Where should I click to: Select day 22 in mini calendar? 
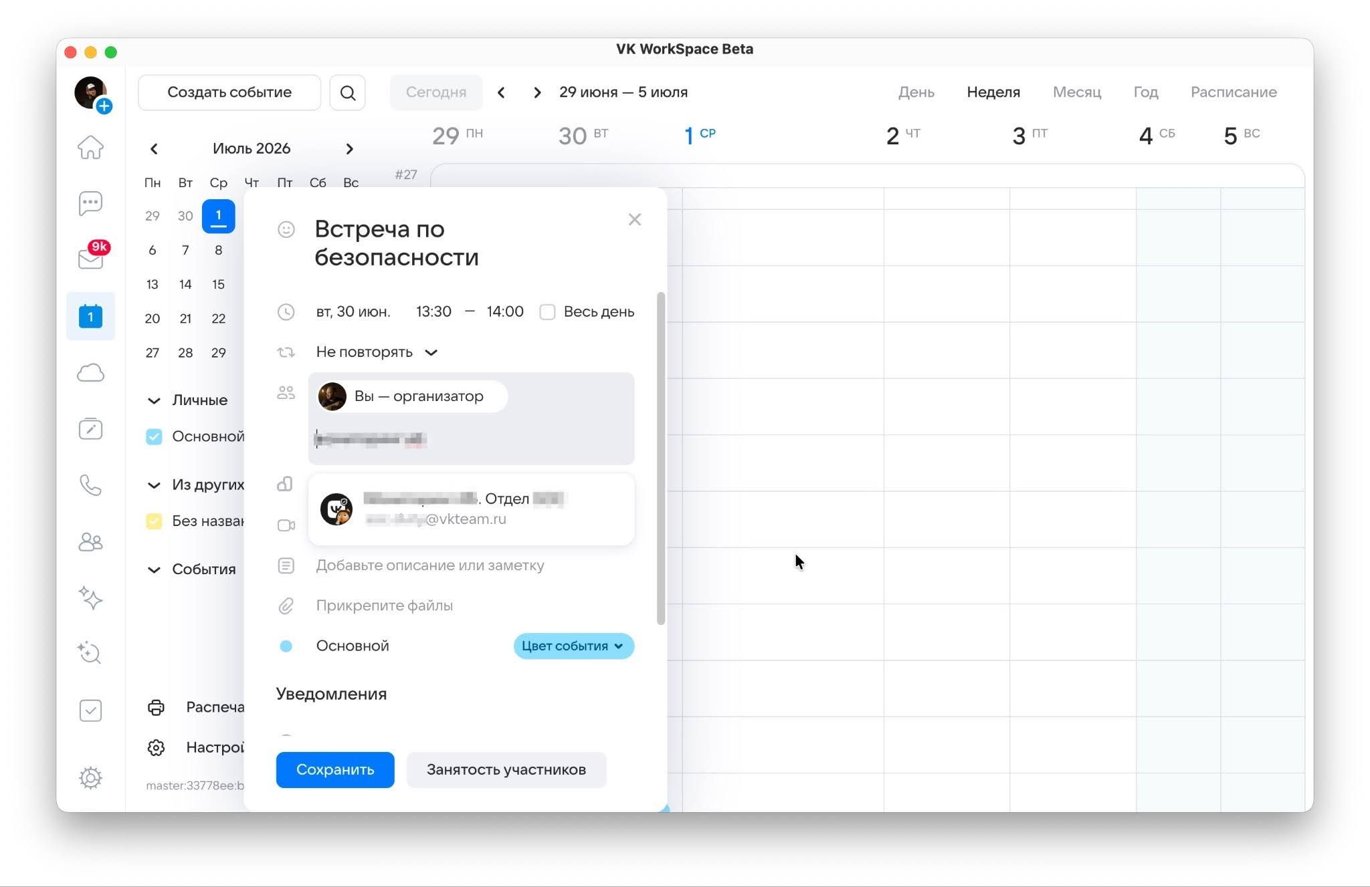219,319
